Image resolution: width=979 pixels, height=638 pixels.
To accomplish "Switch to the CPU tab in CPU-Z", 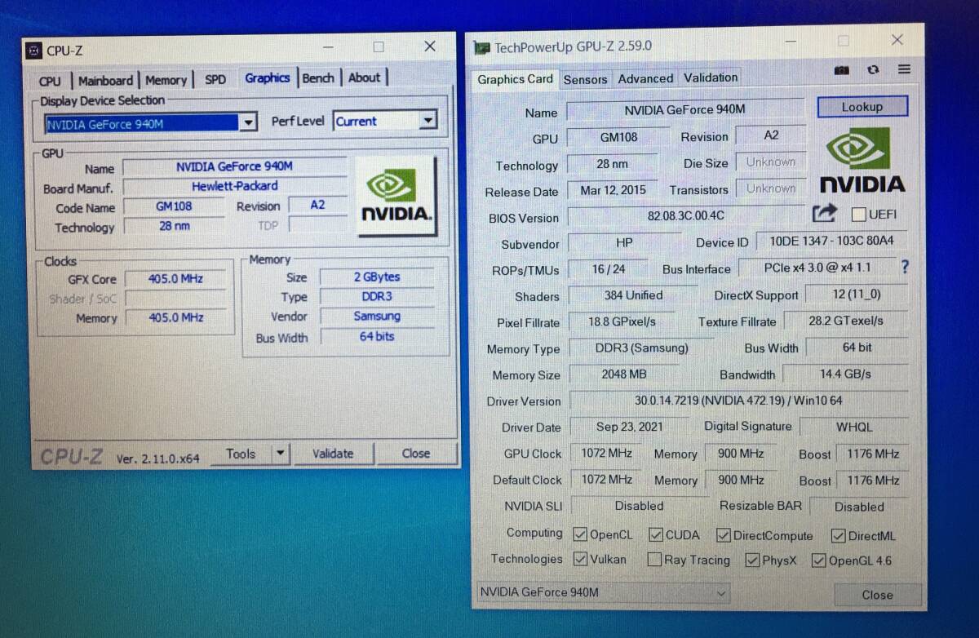I will [50, 81].
